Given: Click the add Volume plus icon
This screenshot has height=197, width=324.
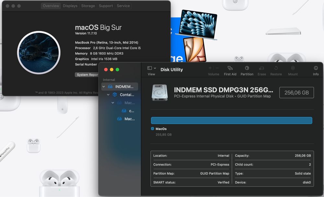Looking at the screenshot, I should click(210, 68).
